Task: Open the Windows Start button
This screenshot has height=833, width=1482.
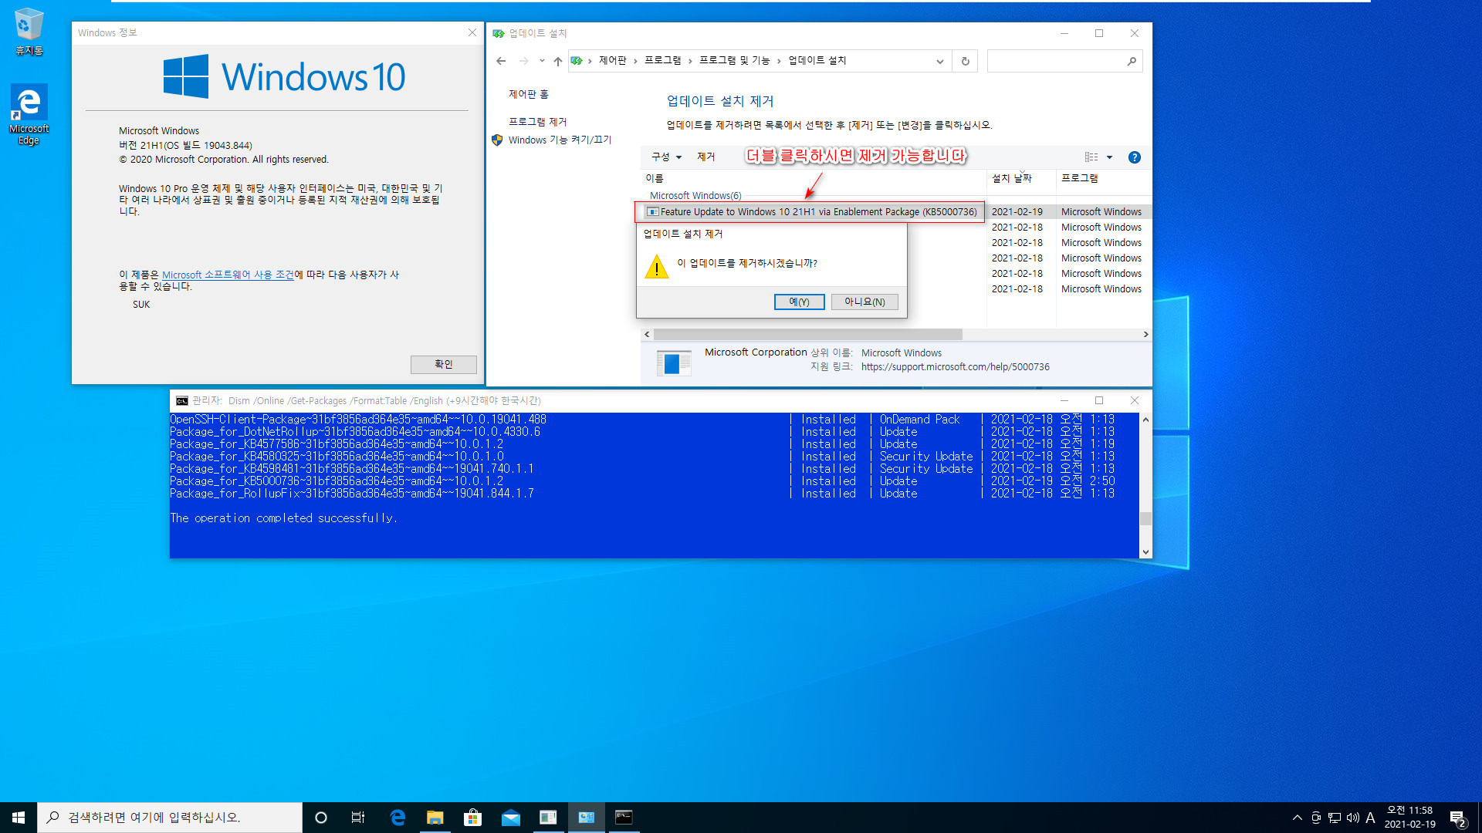Action: coord(19,818)
